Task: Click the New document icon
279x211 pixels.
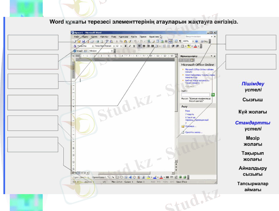Action: 75,41
